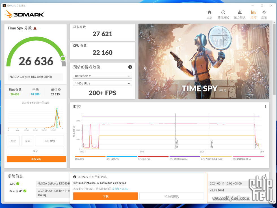This screenshot has height=208, width=277.
Task: Click the best score 29 215
Action: click(55, 94)
